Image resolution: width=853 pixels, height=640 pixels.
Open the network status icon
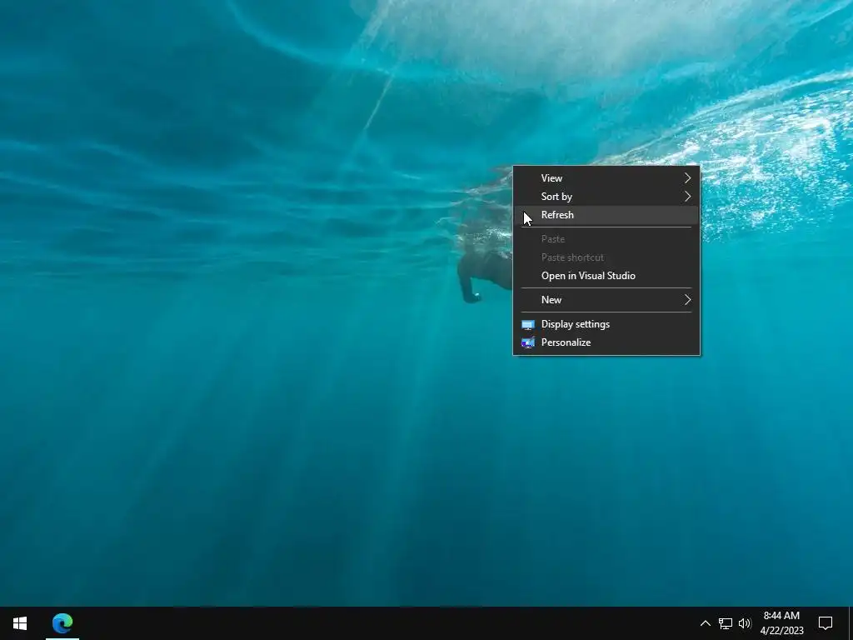tap(726, 623)
